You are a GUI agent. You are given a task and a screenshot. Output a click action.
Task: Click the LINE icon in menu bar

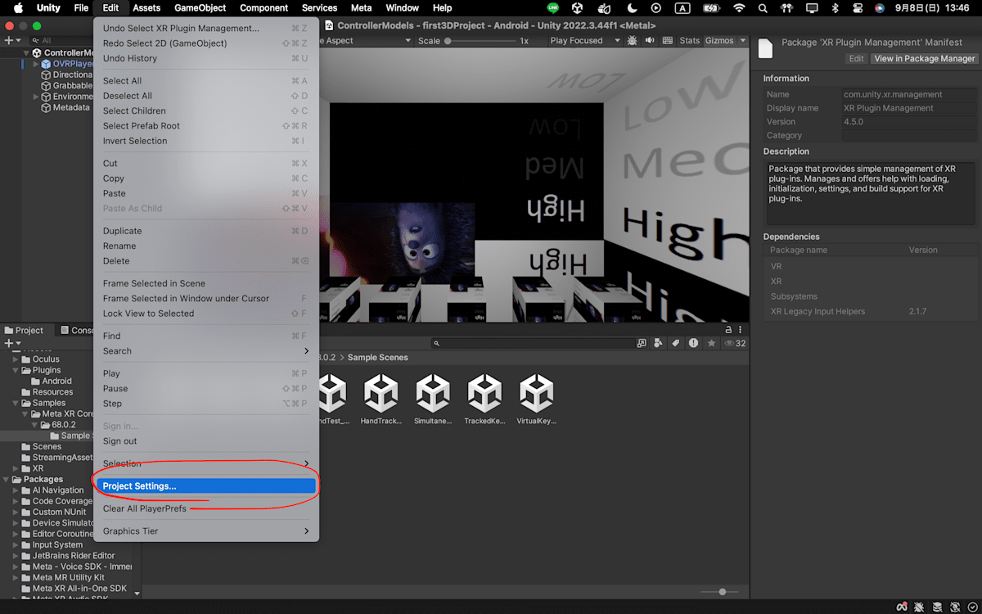553,8
